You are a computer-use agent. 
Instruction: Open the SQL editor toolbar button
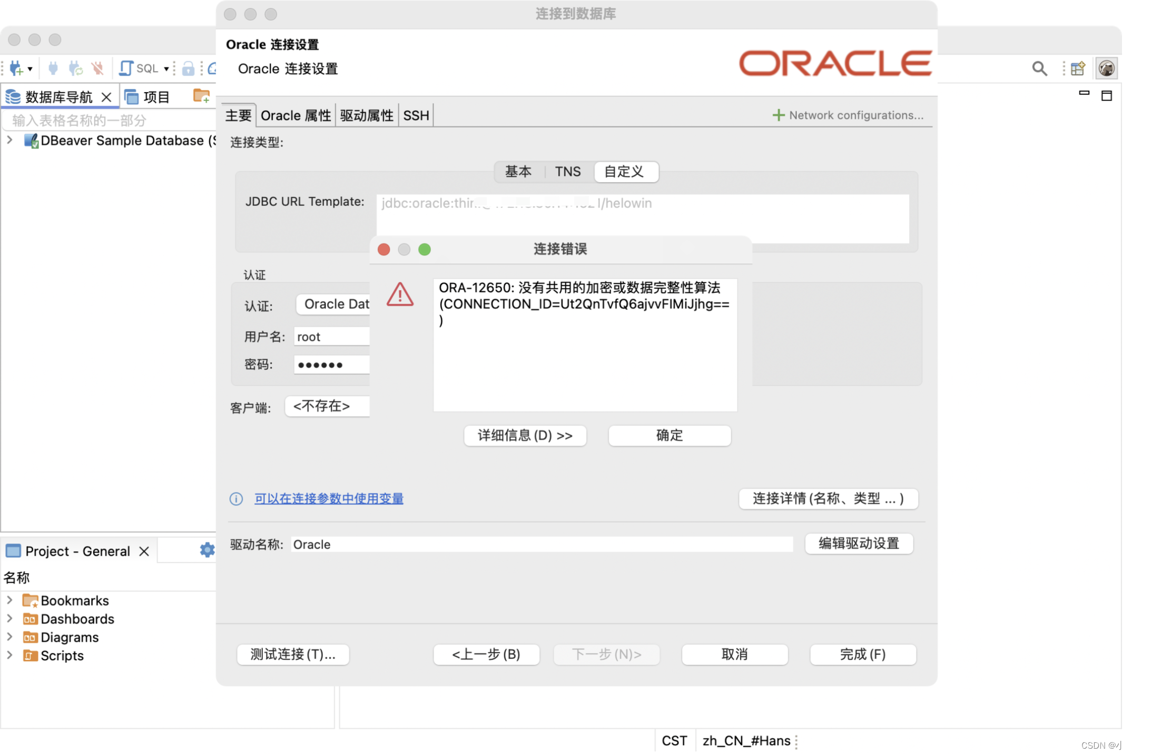[x=139, y=68]
